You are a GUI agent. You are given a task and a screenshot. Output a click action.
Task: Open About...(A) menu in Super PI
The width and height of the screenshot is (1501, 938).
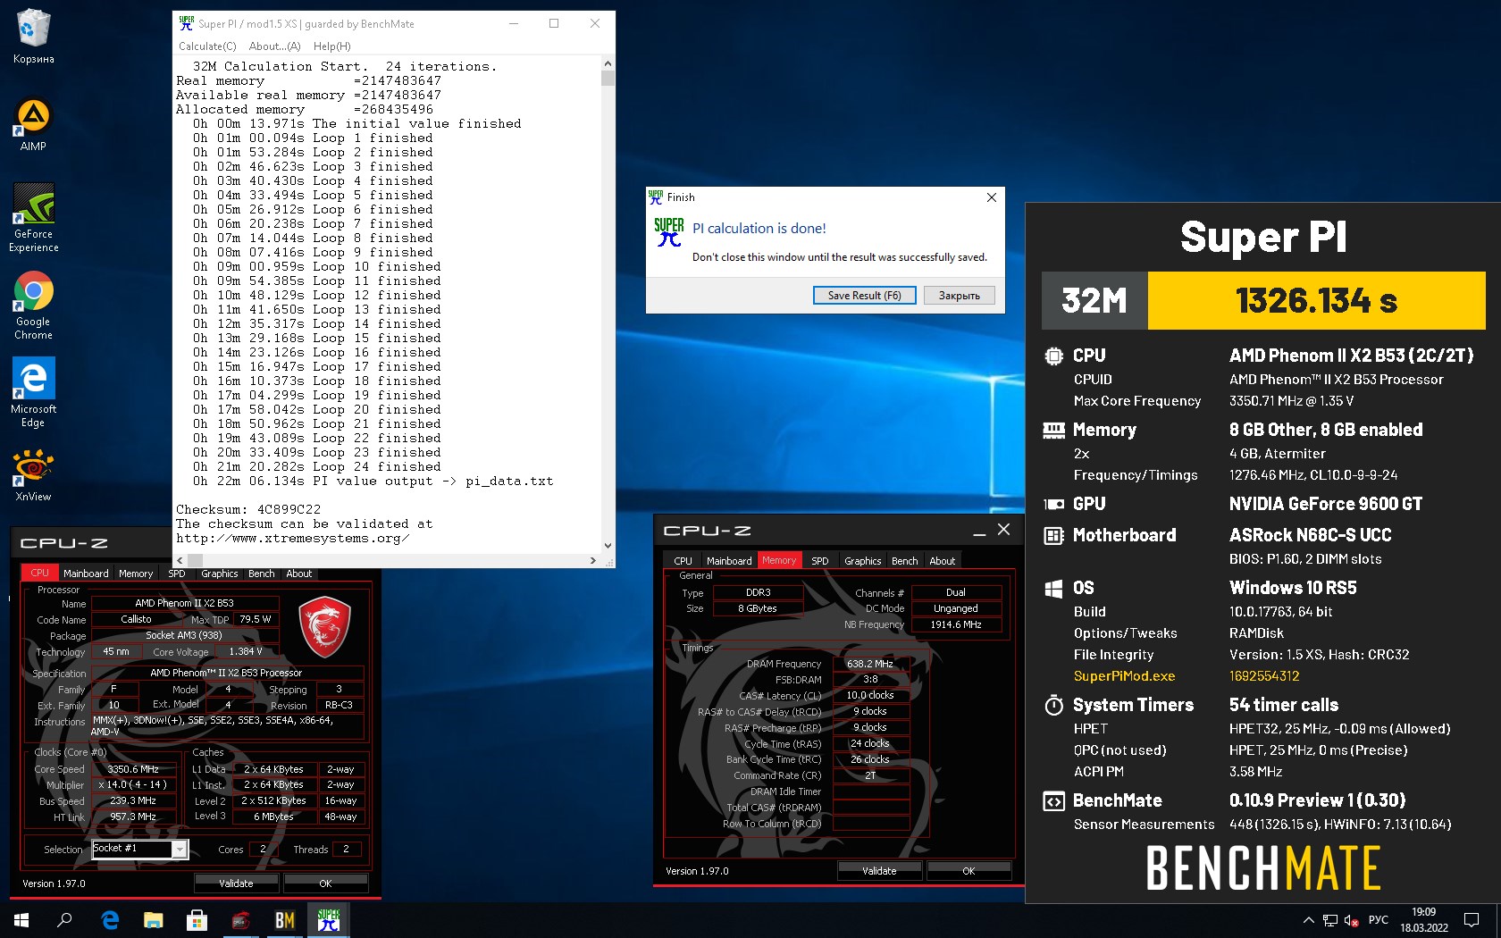274,46
